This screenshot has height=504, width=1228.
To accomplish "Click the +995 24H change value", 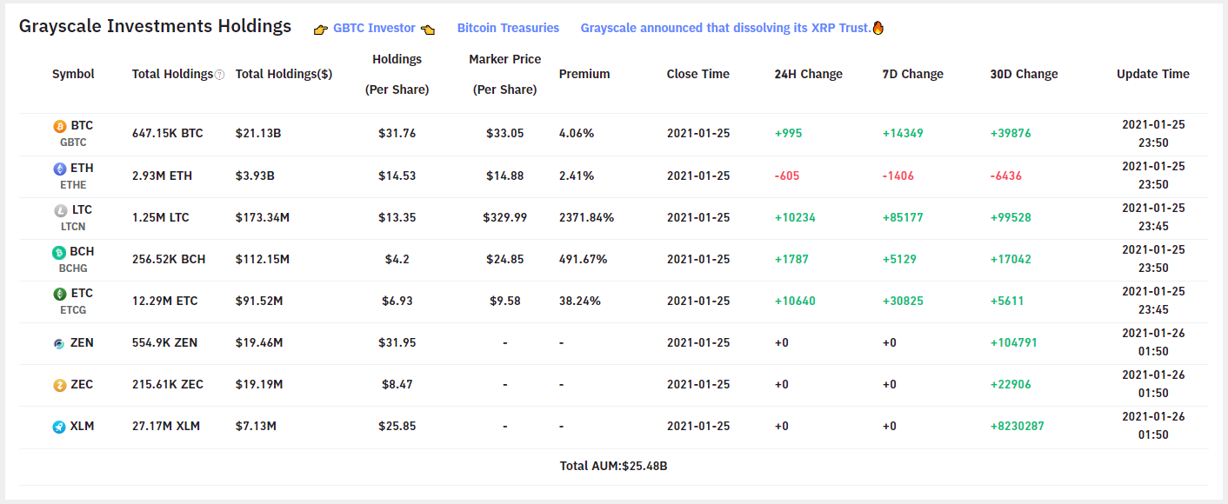I will [x=789, y=134].
